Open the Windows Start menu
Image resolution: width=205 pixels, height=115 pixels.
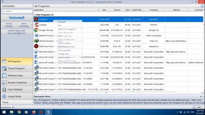point(4,112)
